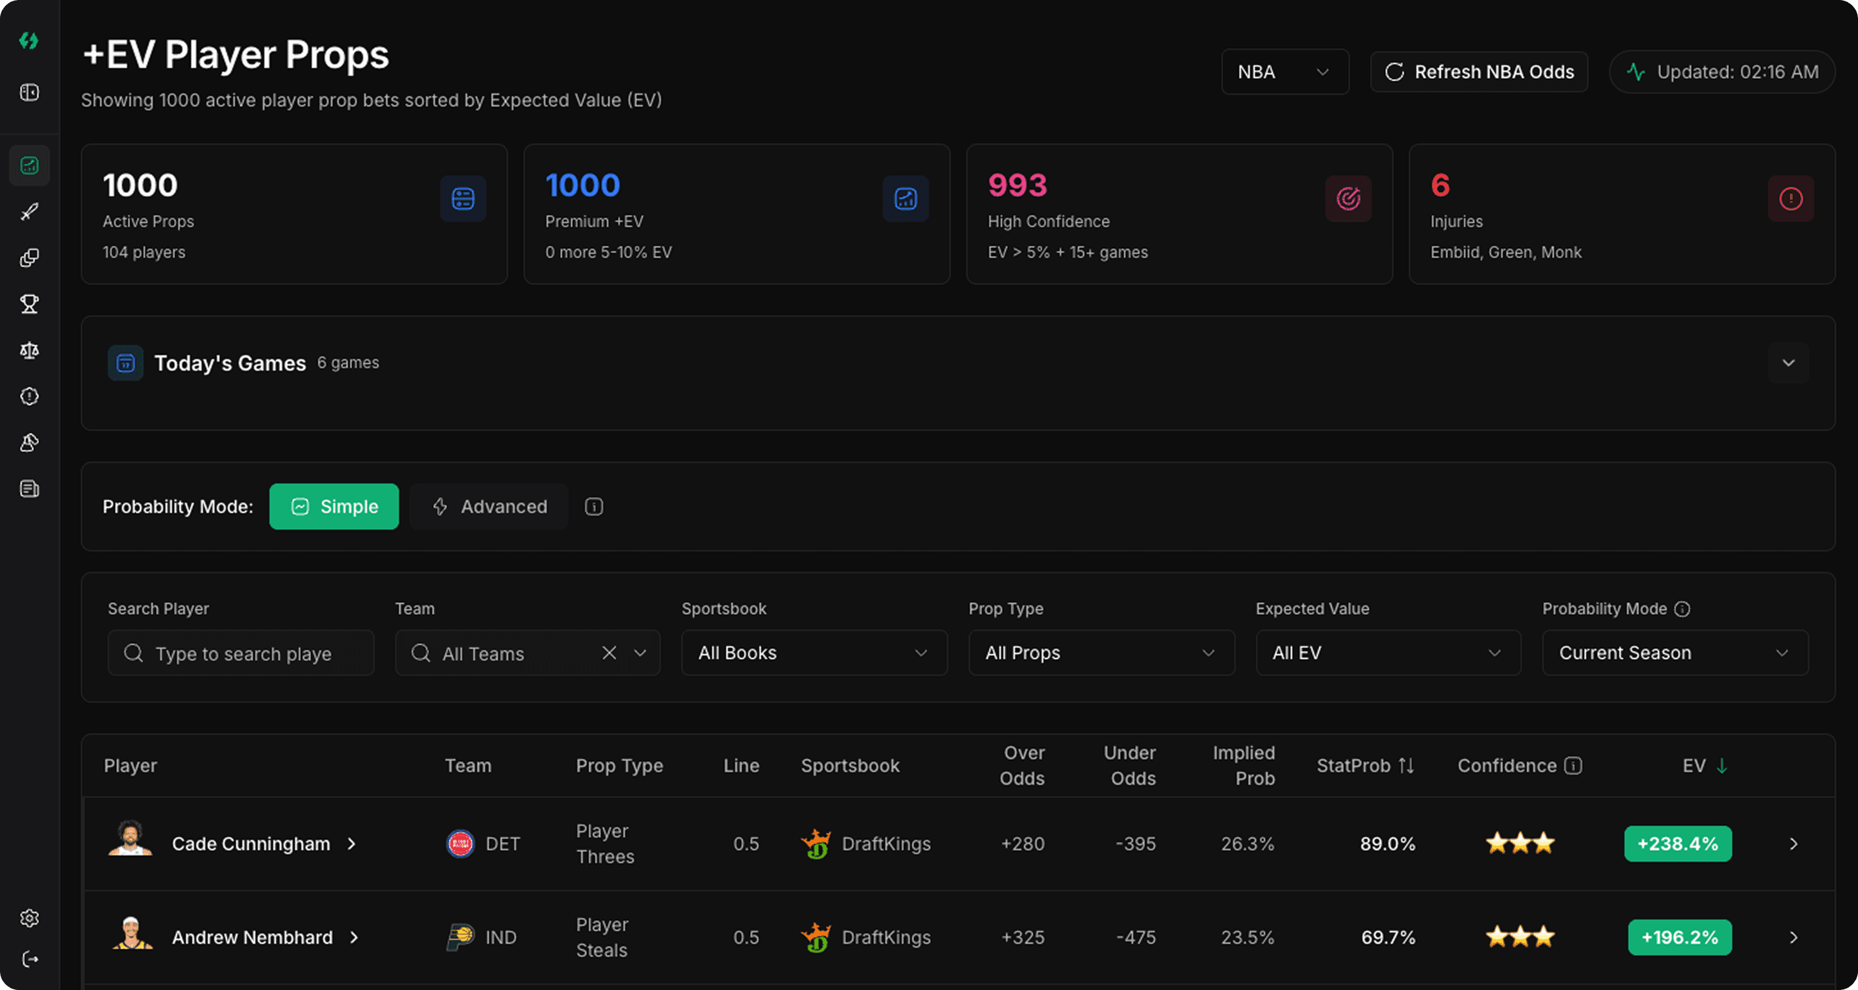Open Cade Cunningham player link
1858x990 pixels.
coord(251,844)
